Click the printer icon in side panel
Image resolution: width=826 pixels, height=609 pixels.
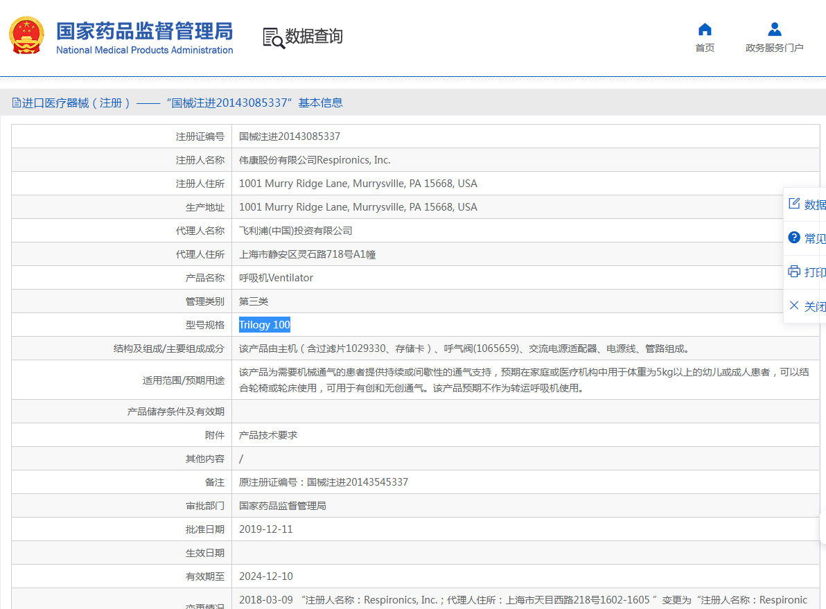pyautogui.click(x=794, y=272)
